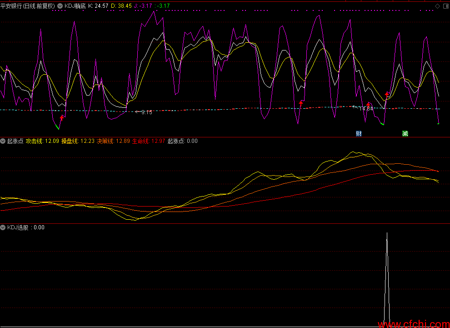
Task: Click the K: 24.57 value readout
Action: [98, 6]
